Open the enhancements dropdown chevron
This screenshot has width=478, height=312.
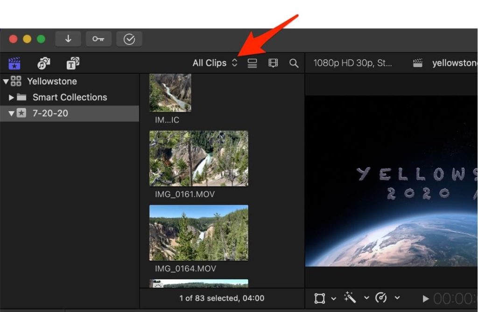[367, 298]
